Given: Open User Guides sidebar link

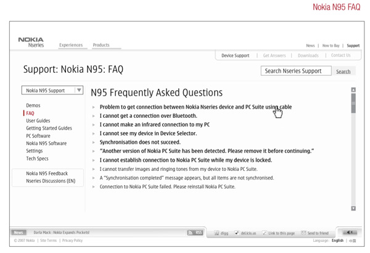Looking at the screenshot, I should (x=38, y=121).
